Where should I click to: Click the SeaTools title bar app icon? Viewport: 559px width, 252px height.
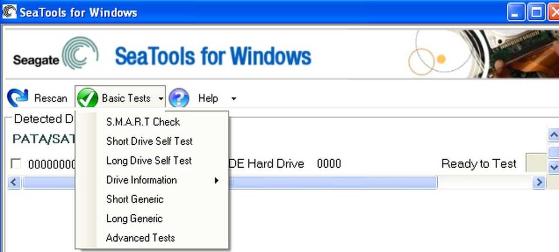point(9,12)
